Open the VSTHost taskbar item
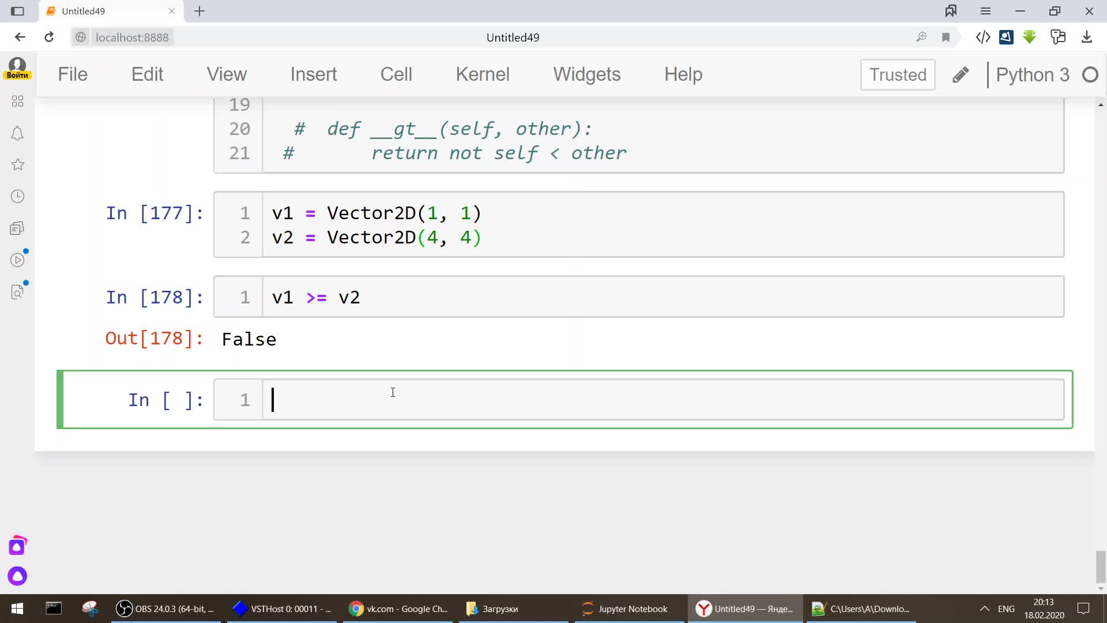1107x623 pixels. click(x=282, y=609)
